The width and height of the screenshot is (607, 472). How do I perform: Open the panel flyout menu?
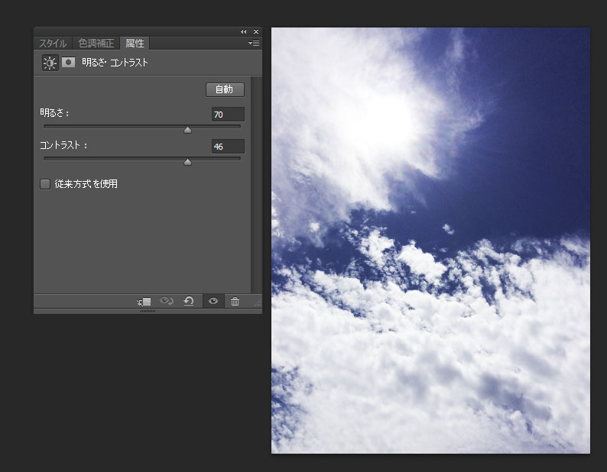pos(254,44)
